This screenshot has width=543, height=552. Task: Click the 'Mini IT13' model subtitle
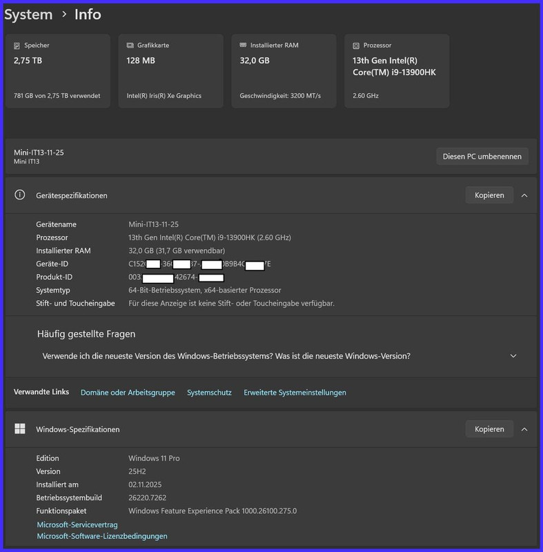coord(27,161)
